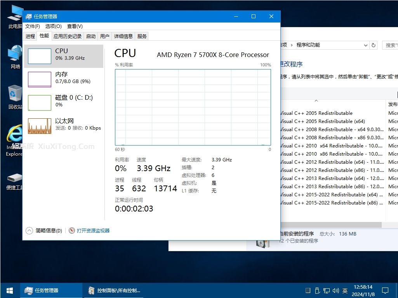This screenshot has width=398, height=298.
Task: Click the Task Manager title bar icon
Action: coord(29,16)
